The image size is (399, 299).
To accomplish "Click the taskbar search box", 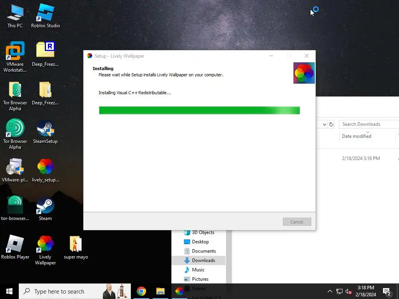I will pyautogui.click(x=75, y=291).
